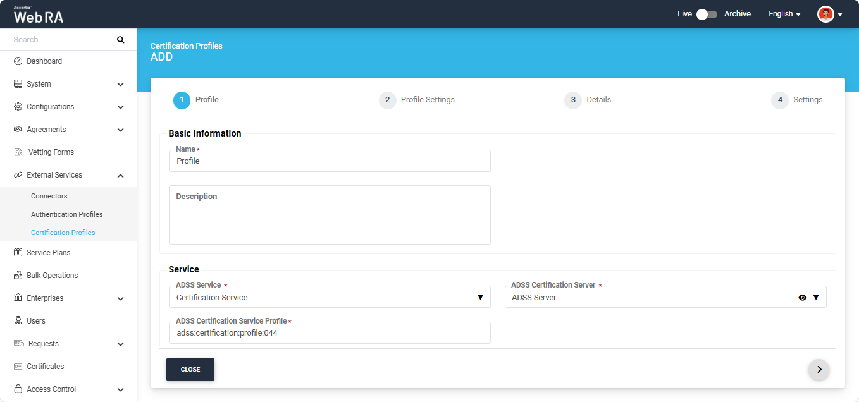The height and width of the screenshot is (402, 859).
Task: Click step 4 circle of the wizard
Action: (x=779, y=100)
